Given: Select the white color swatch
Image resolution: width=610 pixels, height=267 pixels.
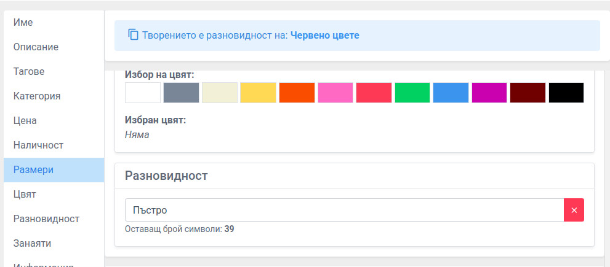Looking at the screenshot, I should 142,93.
